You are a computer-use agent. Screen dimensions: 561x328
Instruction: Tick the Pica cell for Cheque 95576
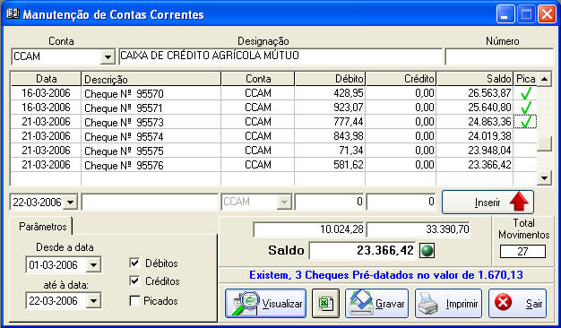[x=525, y=165]
